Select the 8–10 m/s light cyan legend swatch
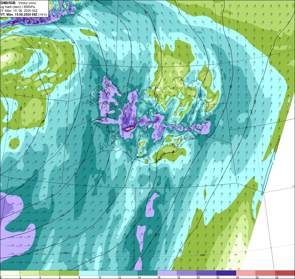Screen dimensions: 295x279 click(88, 273)
